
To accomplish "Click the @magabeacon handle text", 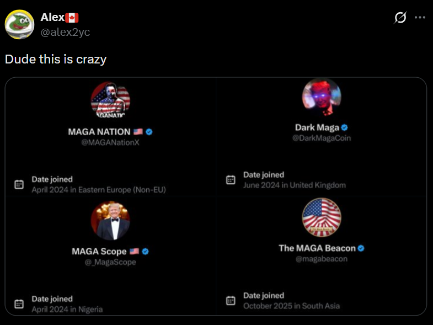I will [322, 259].
